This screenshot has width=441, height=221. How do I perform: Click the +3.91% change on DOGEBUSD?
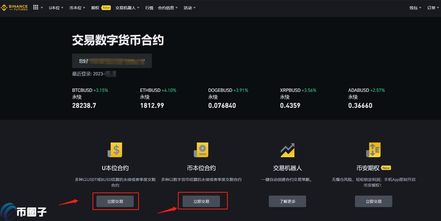241,90
